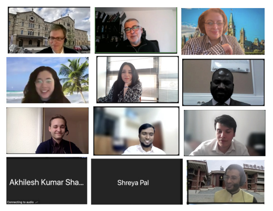Click the Shreya Pal name label
Image resolution: width=273 pixels, height=211 pixels.
tap(133, 182)
